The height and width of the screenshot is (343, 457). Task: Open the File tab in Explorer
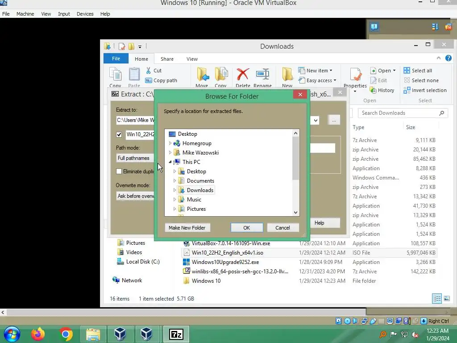tap(116, 59)
